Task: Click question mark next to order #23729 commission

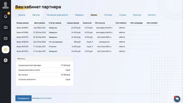Action: point(92,47)
